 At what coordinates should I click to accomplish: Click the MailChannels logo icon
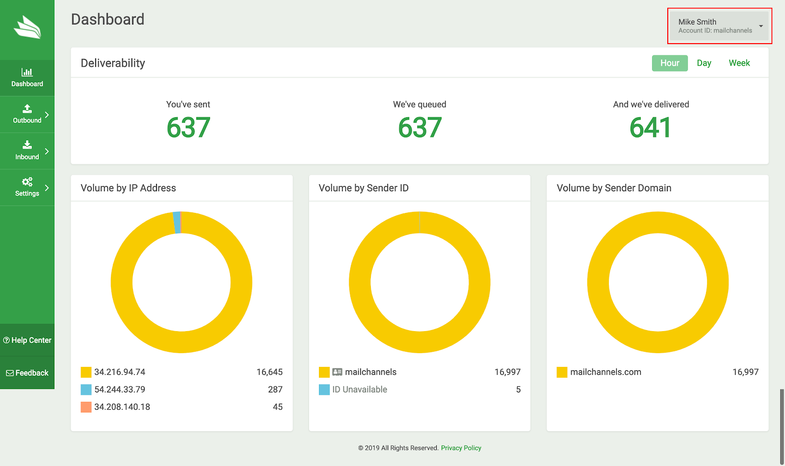point(27,26)
